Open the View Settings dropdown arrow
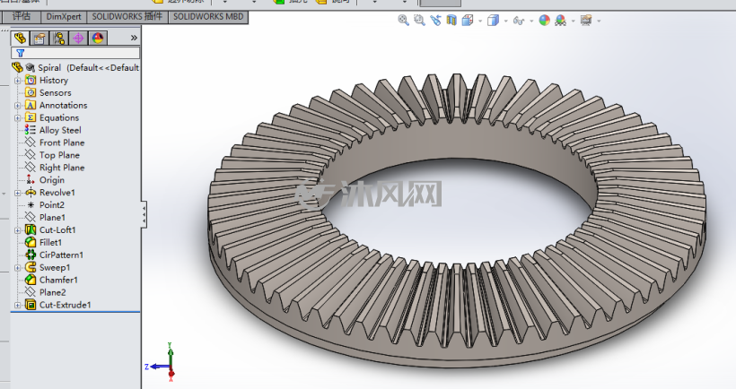736x389 pixels. coord(599,21)
